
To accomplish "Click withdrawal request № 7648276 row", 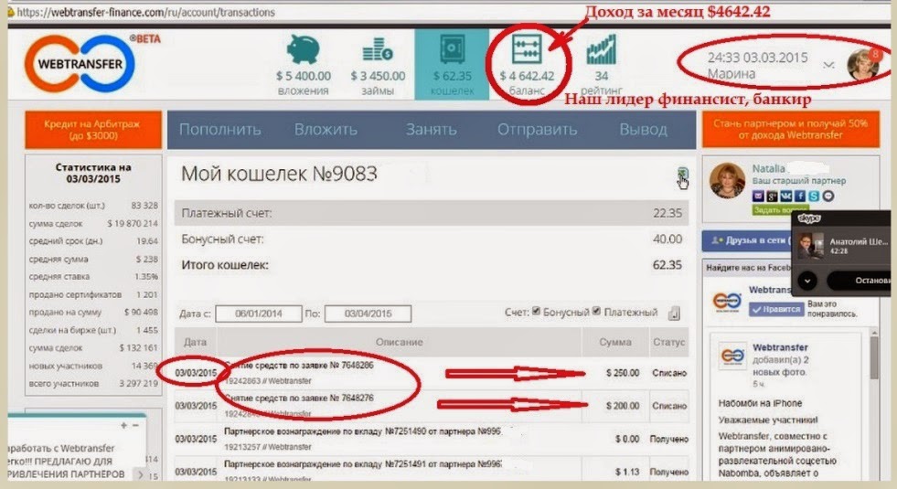I will (x=432, y=406).
